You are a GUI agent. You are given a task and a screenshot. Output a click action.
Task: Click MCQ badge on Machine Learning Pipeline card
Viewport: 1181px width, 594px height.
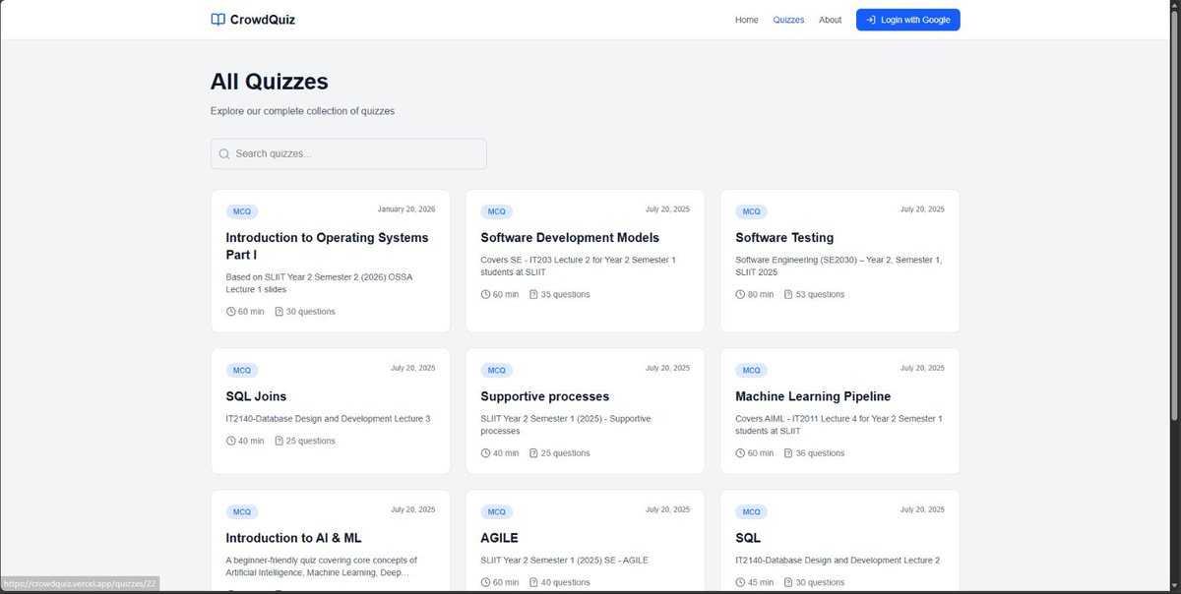click(751, 371)
